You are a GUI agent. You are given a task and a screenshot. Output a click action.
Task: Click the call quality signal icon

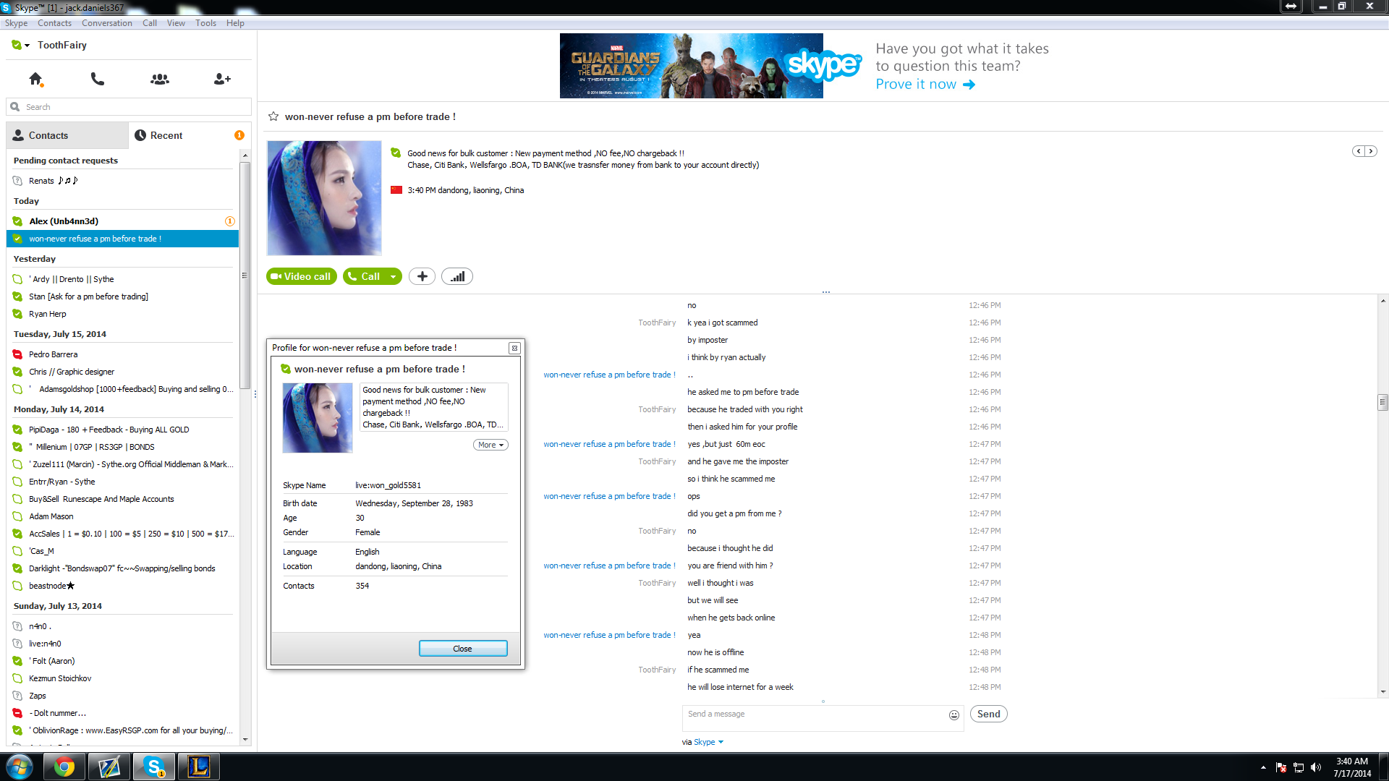click(x=457, y=276)
